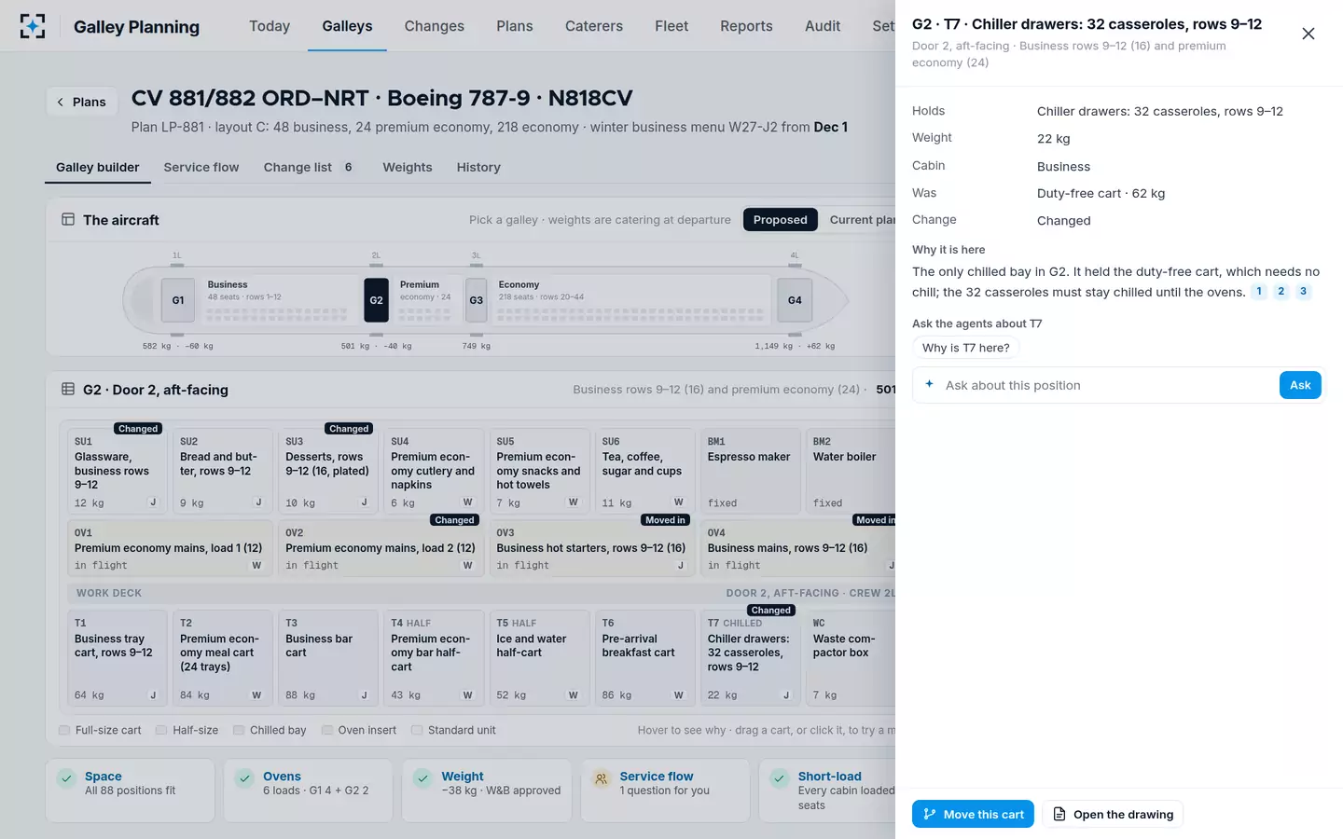The height and width of the screenshot is (839, 1343).
Task: Select galley G1 on aircraft diagram
Action: 178,300
